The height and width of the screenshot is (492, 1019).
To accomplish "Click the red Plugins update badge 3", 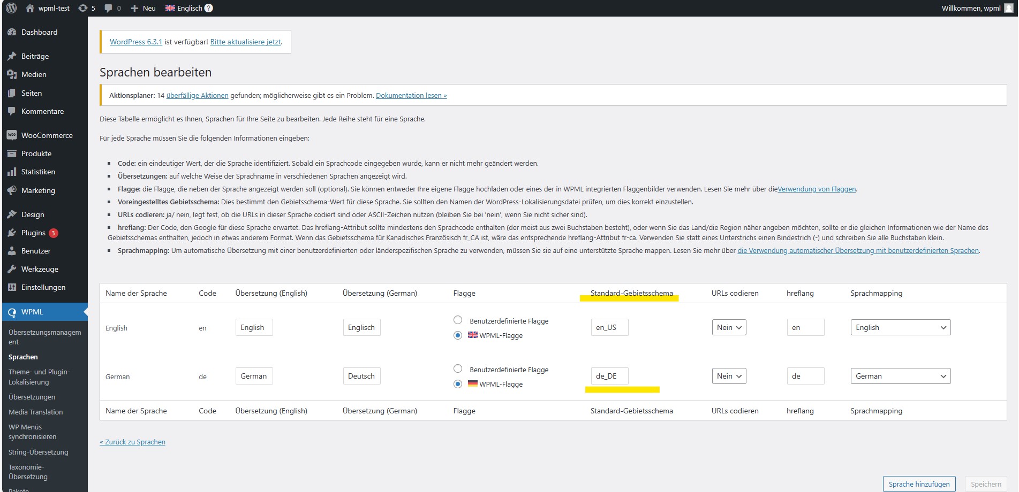I will (54, 233).
